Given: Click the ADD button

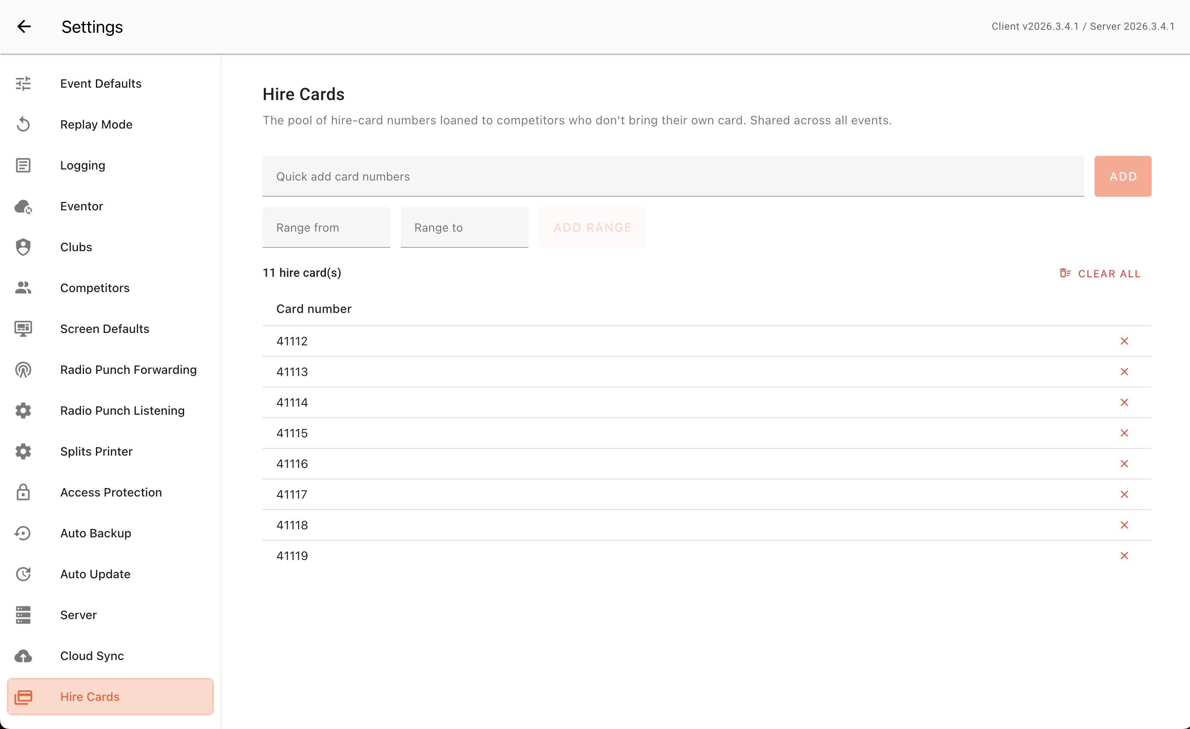Looking at the screenshot, I should [1123, 176].
